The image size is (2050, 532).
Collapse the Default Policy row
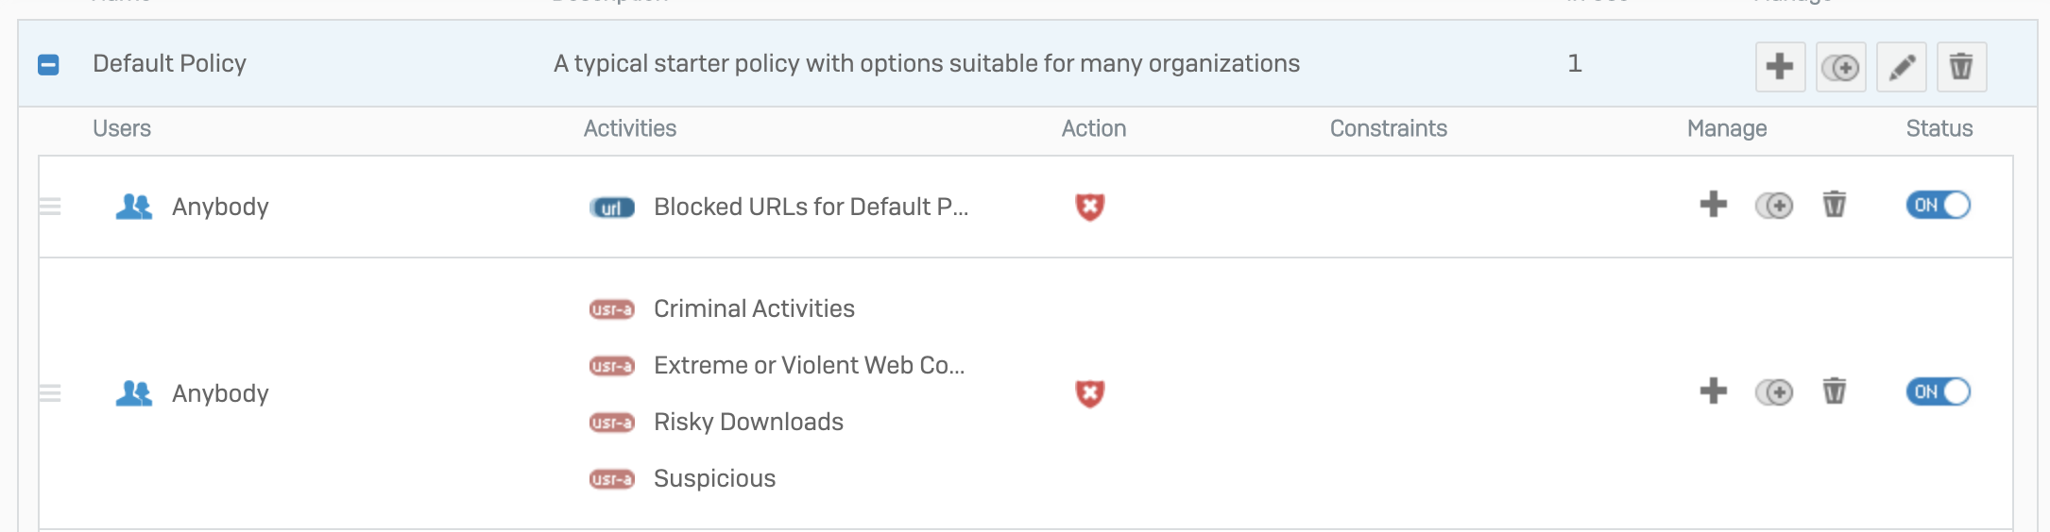(x=48, y=65)
